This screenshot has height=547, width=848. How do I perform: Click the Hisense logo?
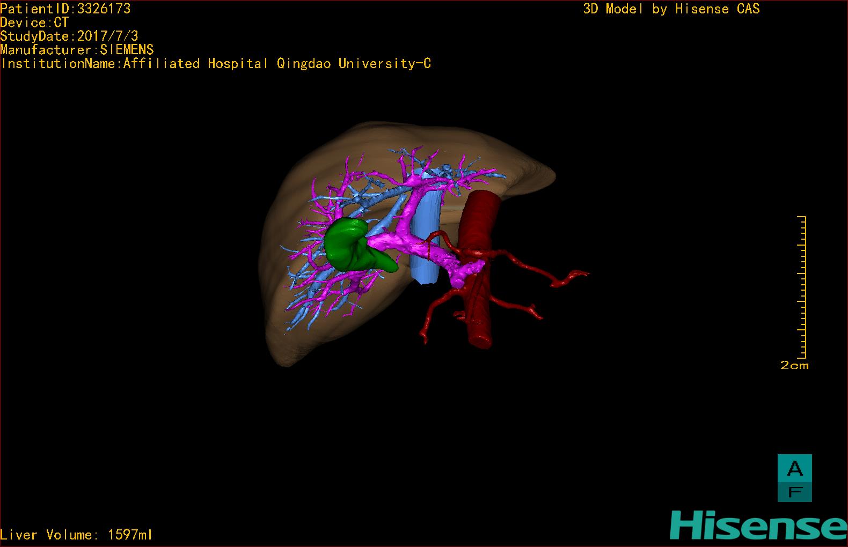(x=758, y=525)
